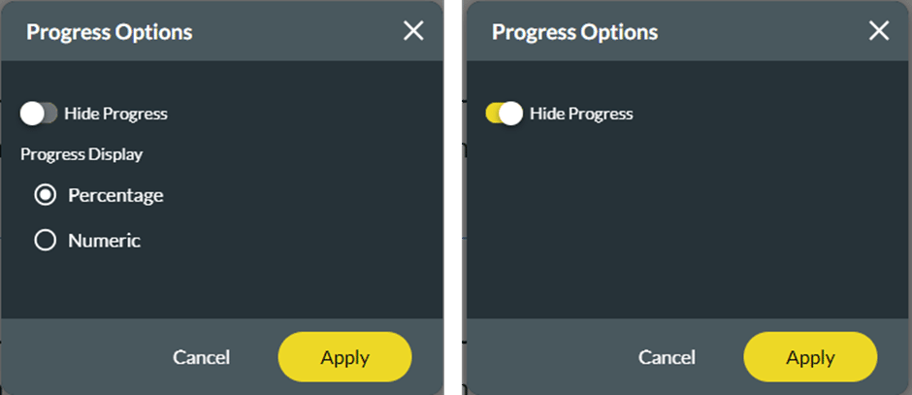The image size is (912, 395).
Task: Click the Hide Progress label beside the yellow toggle
Action: click(x=581, y=114)
